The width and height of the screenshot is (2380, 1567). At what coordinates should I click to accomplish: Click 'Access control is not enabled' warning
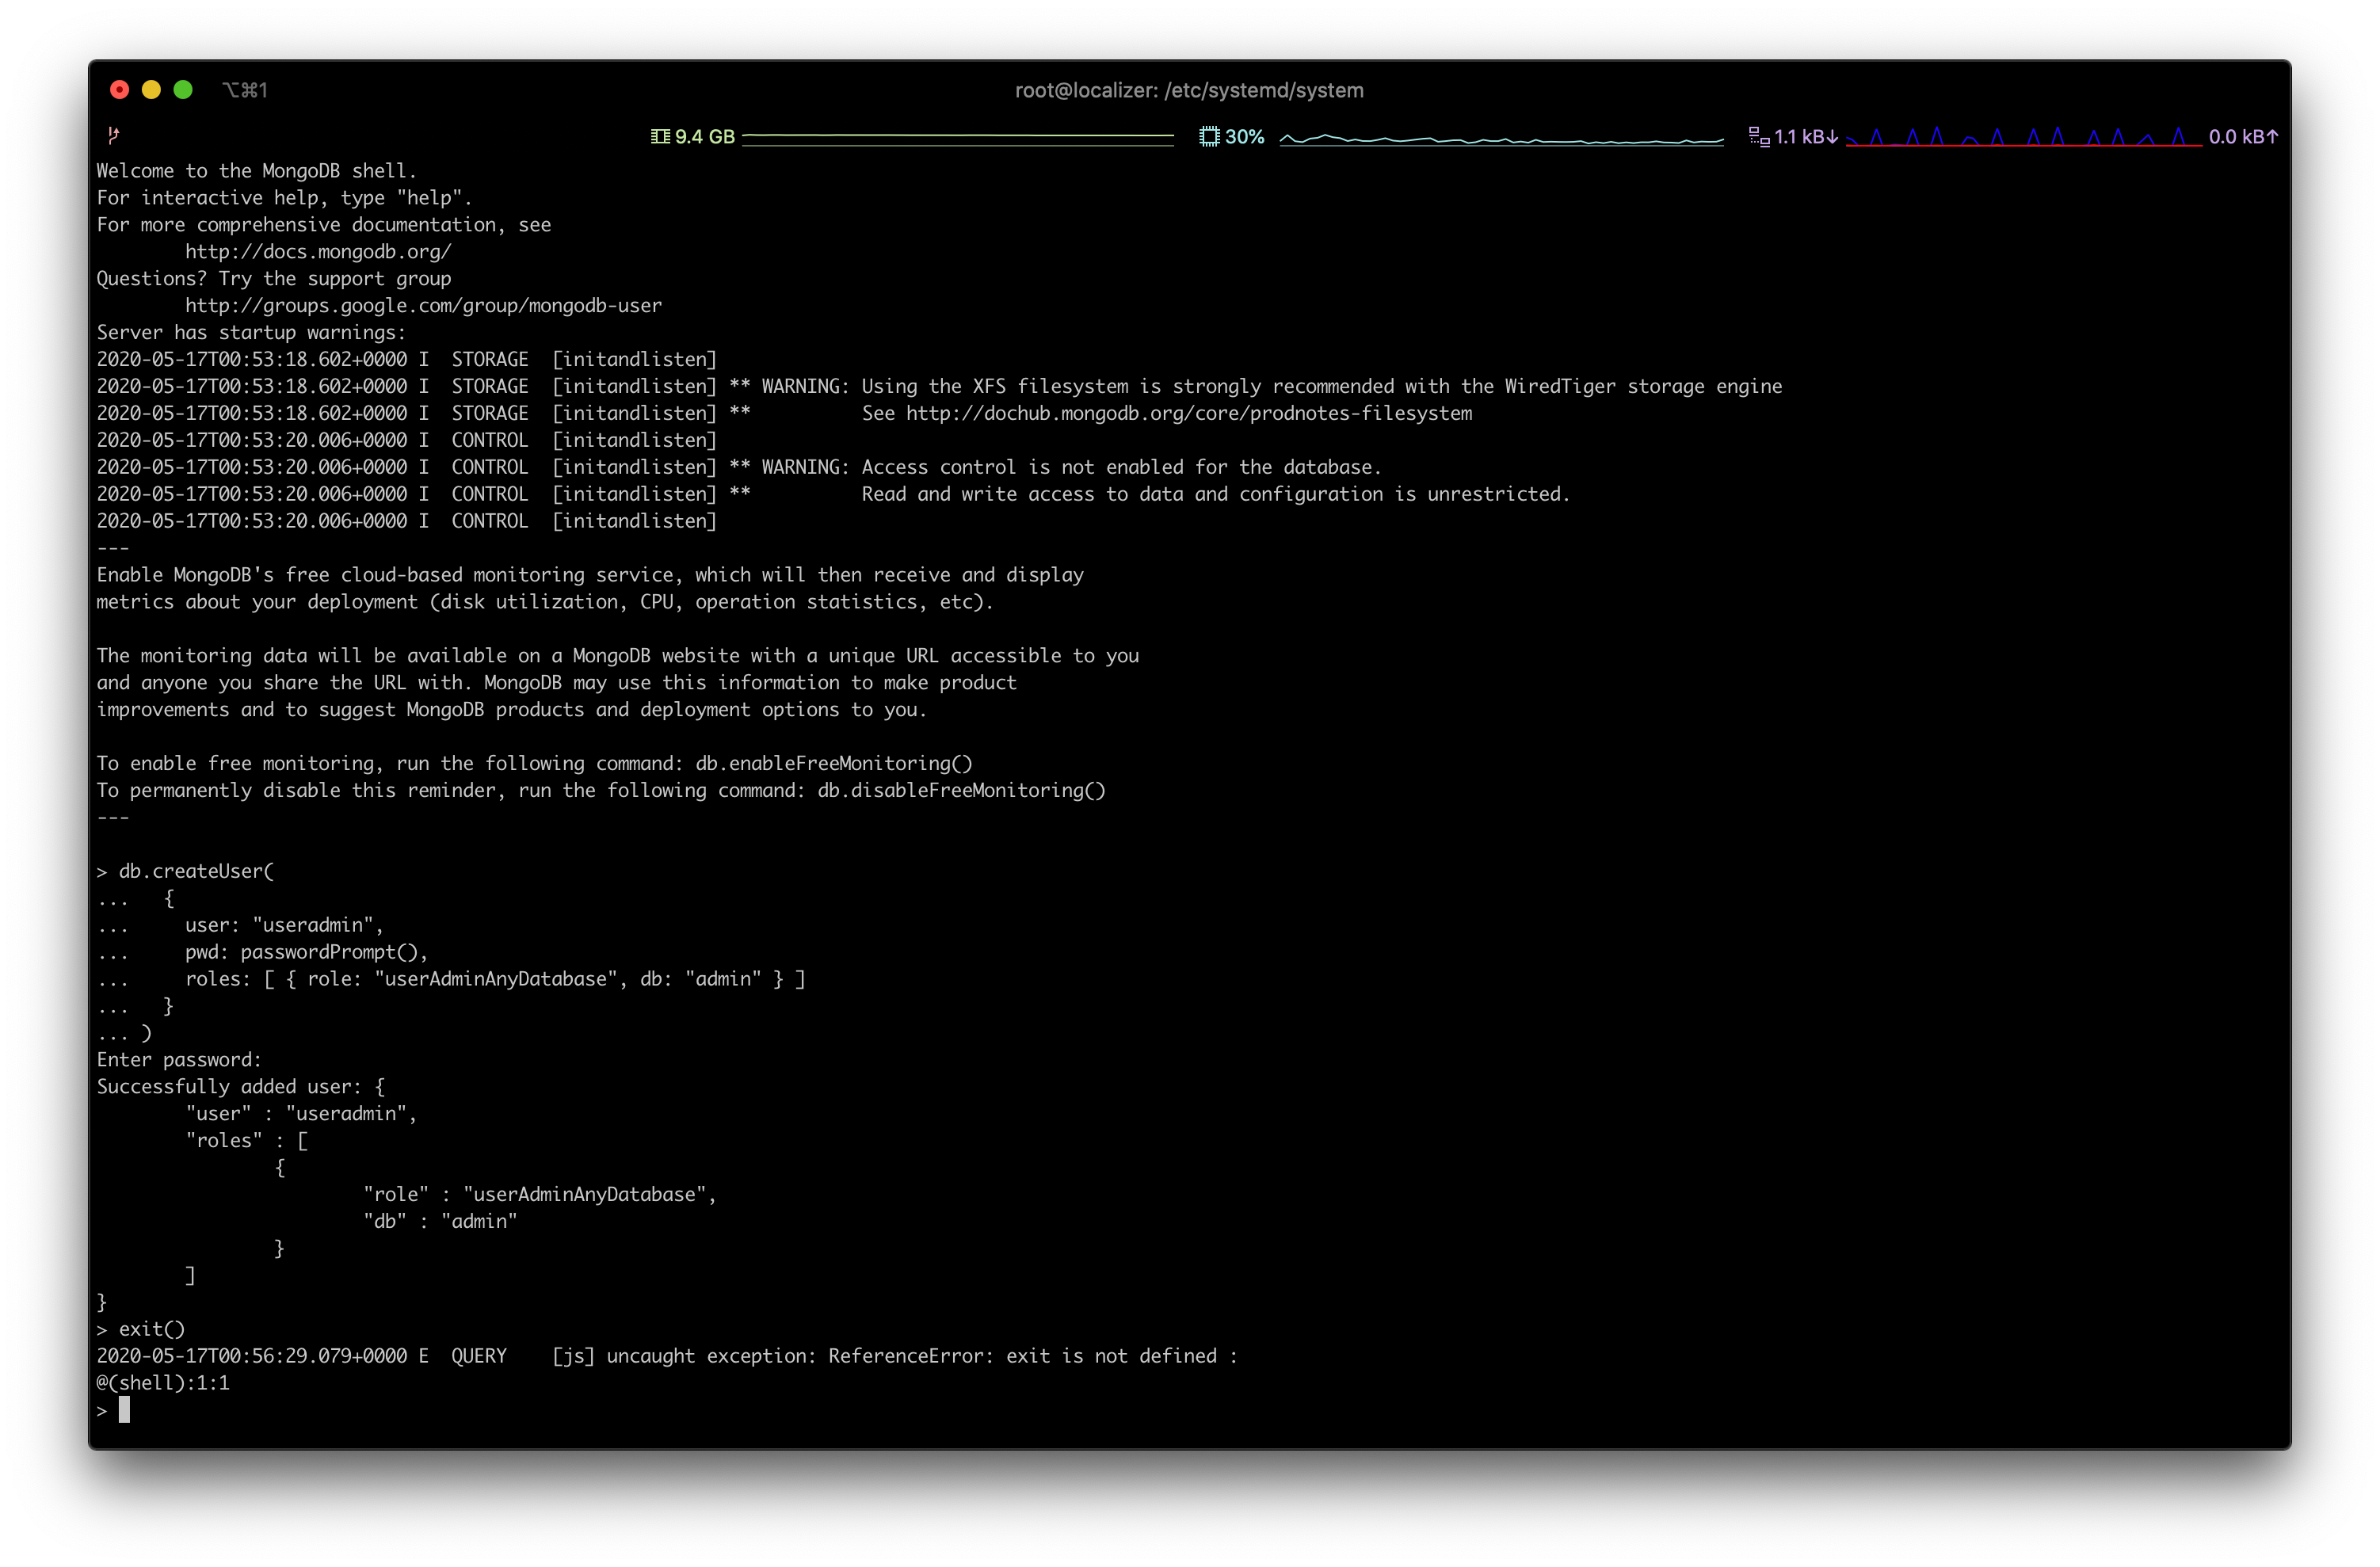click(x=1121, y=467)
